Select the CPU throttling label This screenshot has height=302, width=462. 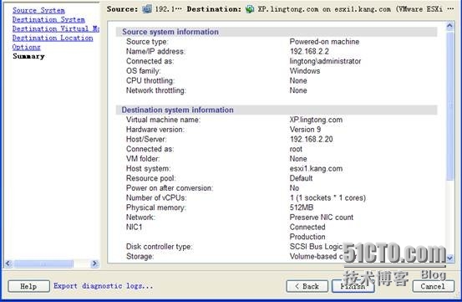pos(150,80)
